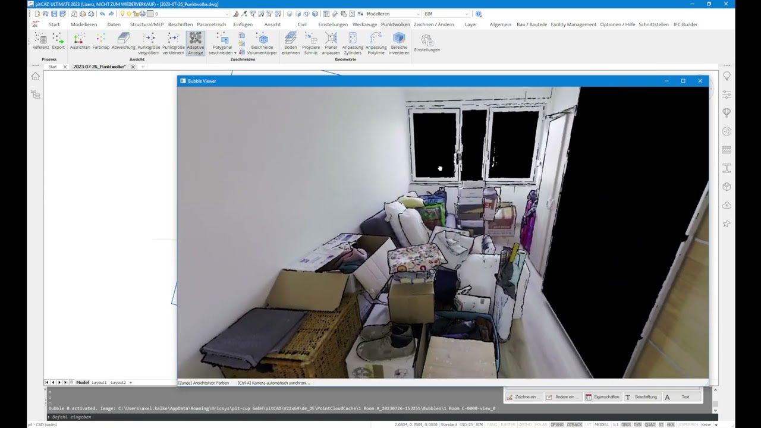This screenshot has height=428, width=761.
Task: Open the status bar options arrow next to Keine
Action: [x=717, y=424]
